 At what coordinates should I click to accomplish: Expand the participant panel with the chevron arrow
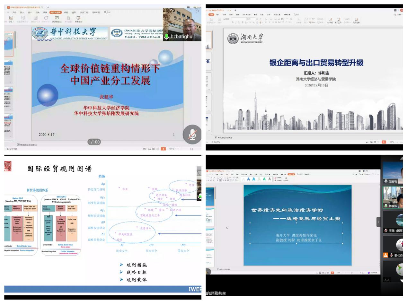tap(378, 222)
